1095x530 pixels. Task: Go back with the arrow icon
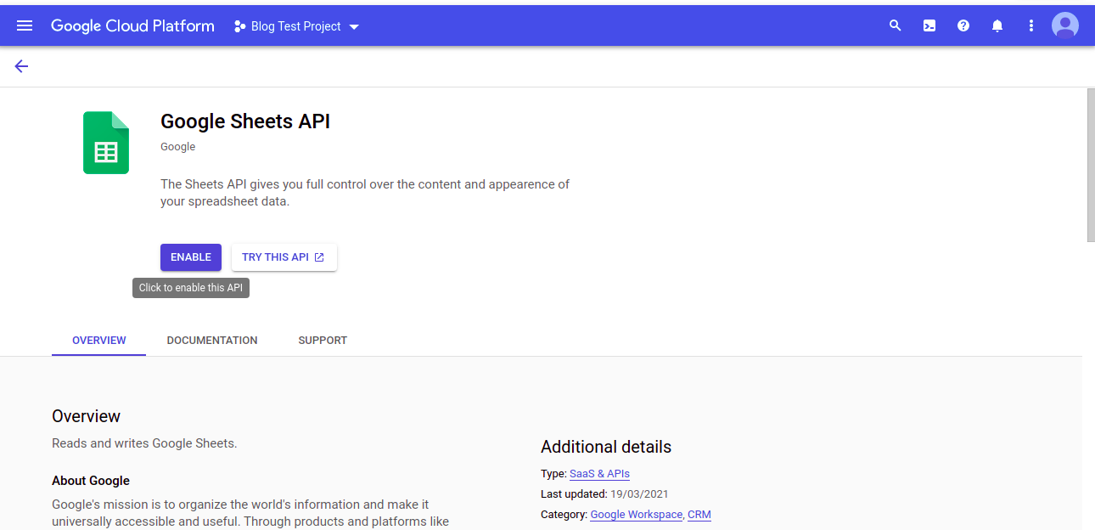(21, 66)
